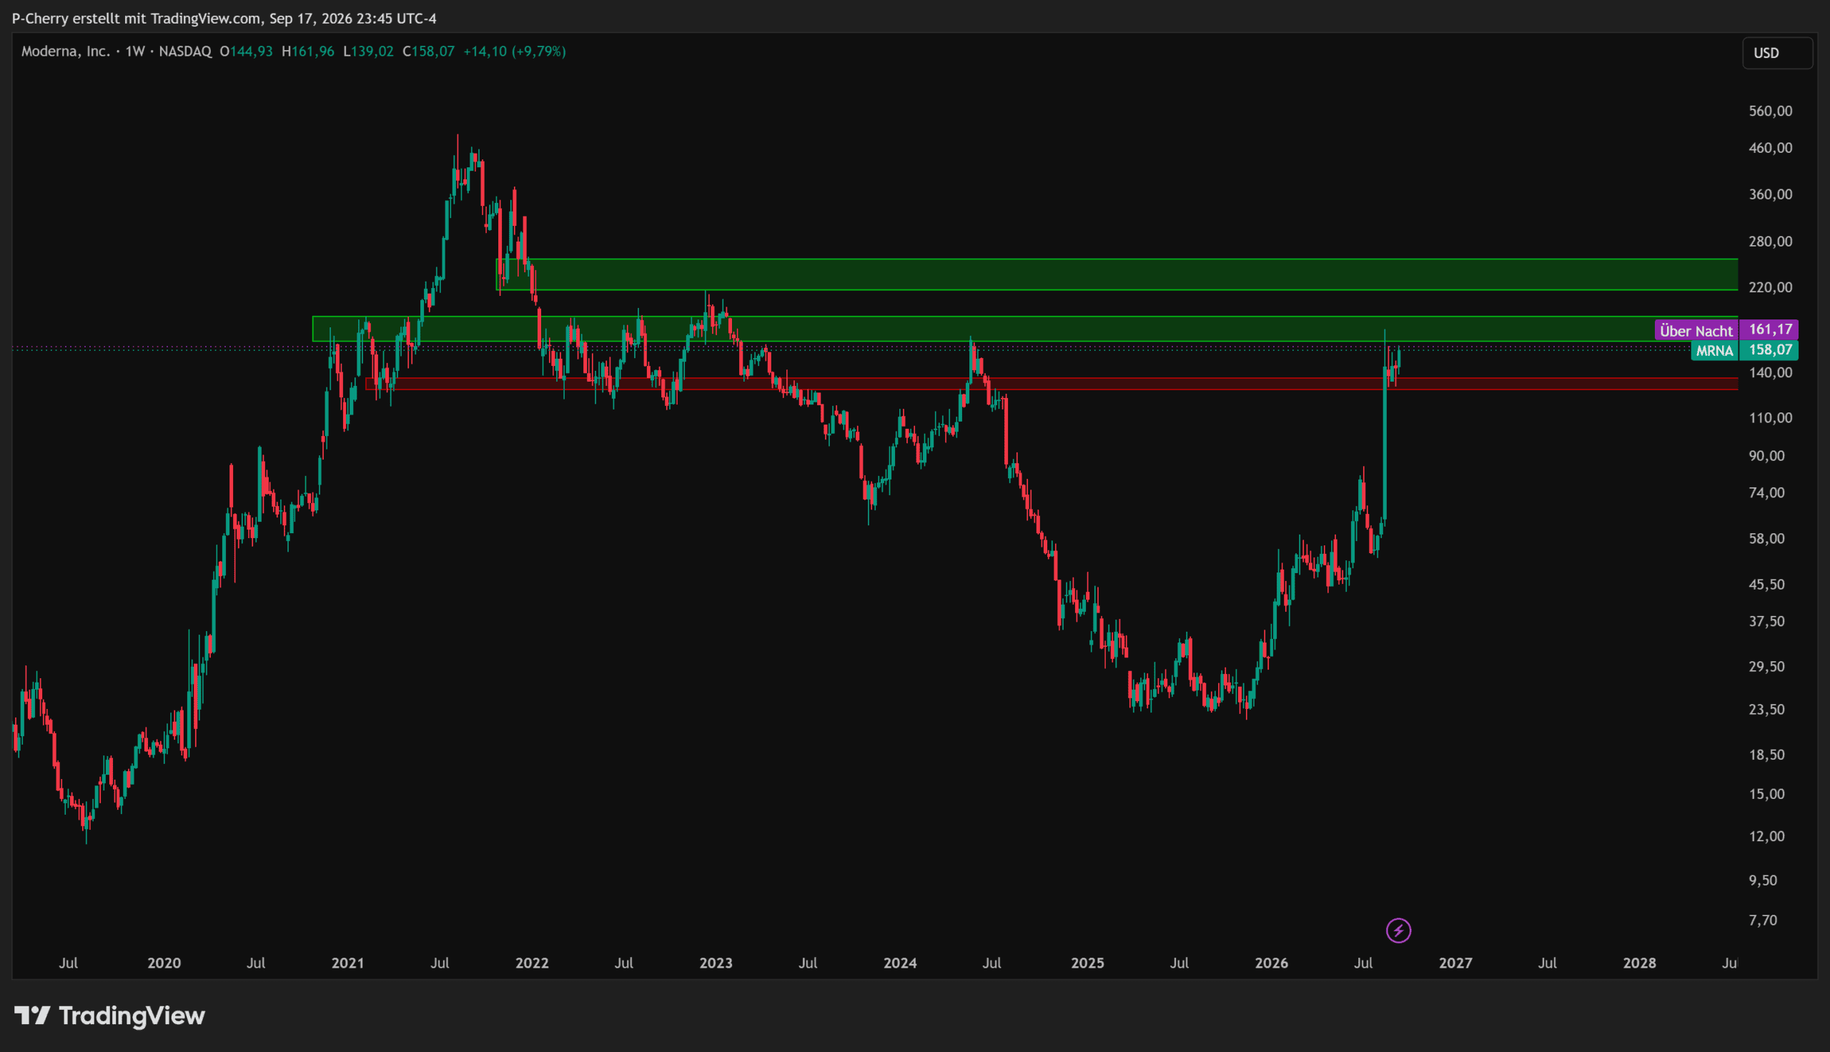This screenshot has width=1830, height=1052.
Task: Click the Über Nacht price label
Action: point(1696,330)
